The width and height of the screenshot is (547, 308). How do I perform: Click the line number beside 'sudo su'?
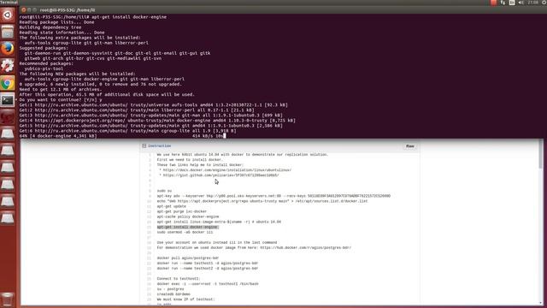point(150,191)
